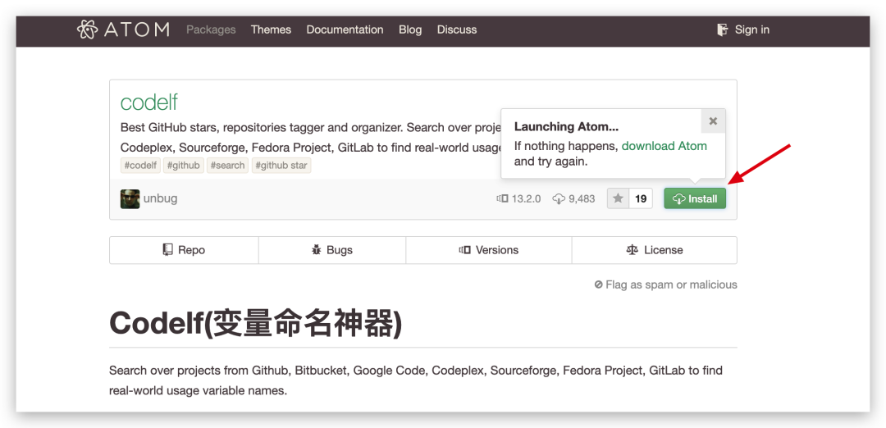Image resolution: width=886 pixels, height=428 pixels.
Task: Click the 9,483 downloads count
Action: pos(582,198)
